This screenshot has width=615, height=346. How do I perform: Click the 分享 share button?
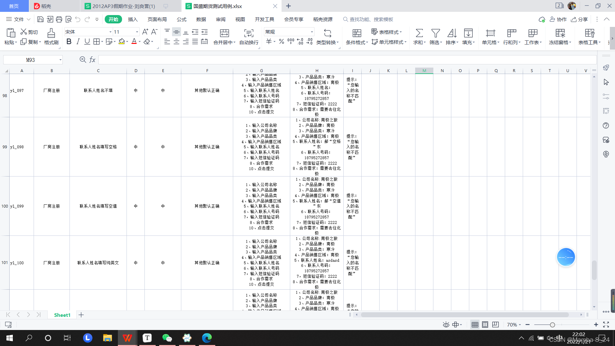(579, 20)
